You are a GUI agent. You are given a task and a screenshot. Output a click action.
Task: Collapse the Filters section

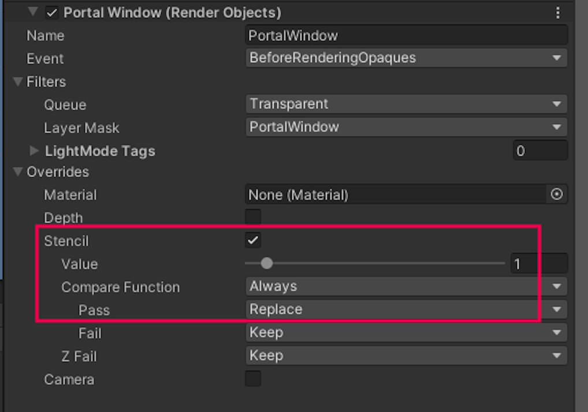(18, 81)
